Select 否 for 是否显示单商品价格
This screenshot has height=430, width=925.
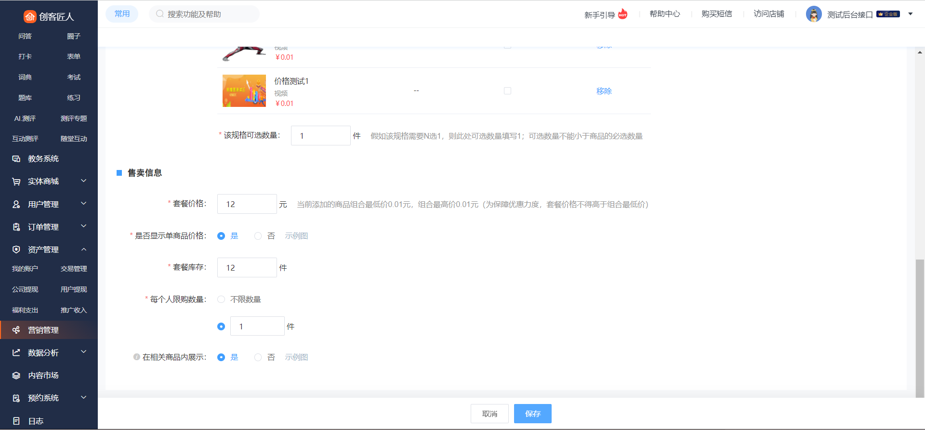pyautogui.click(x=258, y=236)
